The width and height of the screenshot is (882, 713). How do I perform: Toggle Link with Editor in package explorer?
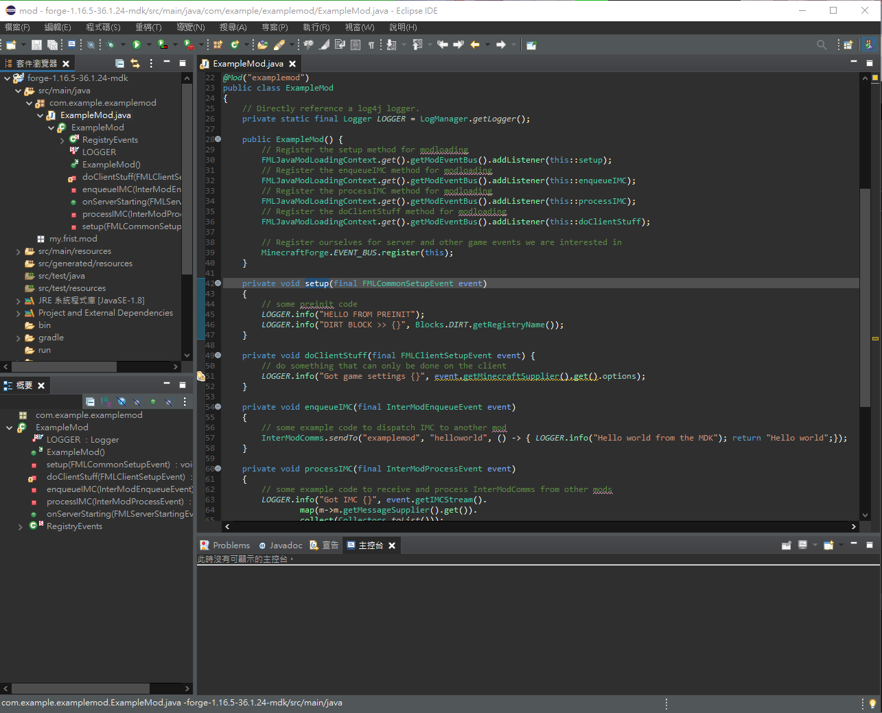(135, 63)
